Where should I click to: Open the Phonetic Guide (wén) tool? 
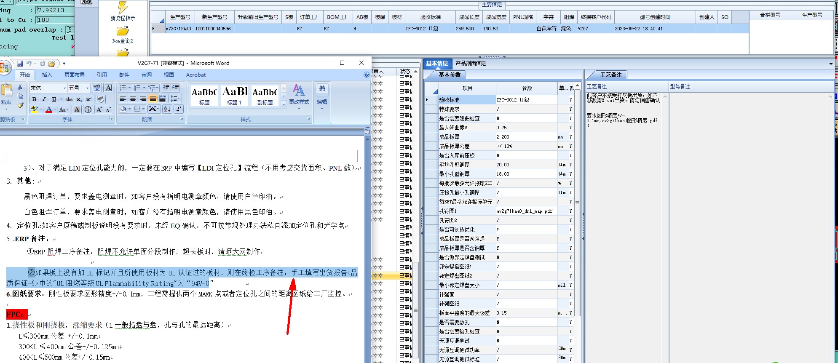coord(97,88)
